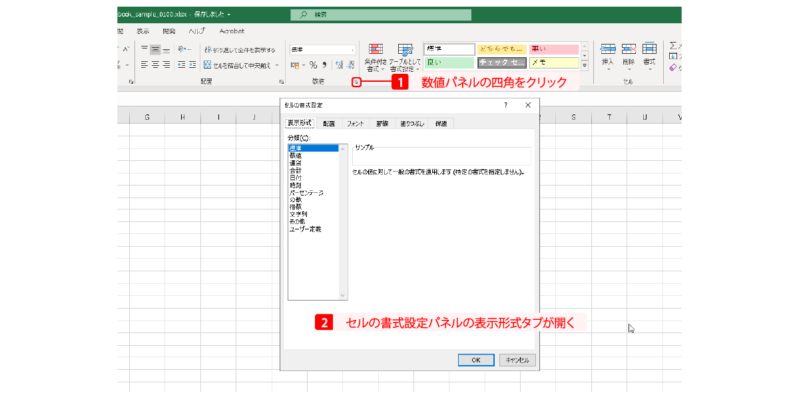Toggle 折り返して全体を表示する wrap text
Image resolution: width=799 pixels, height=399 pixels.
(240, 50)
